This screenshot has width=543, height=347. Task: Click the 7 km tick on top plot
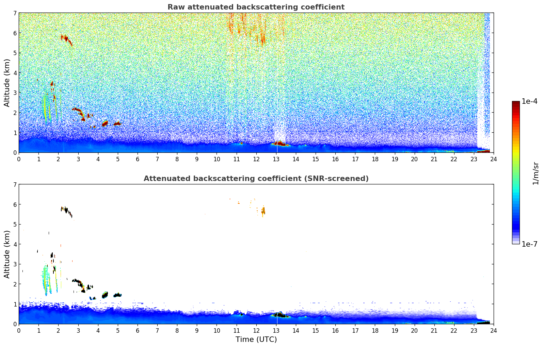coord(15,13)
